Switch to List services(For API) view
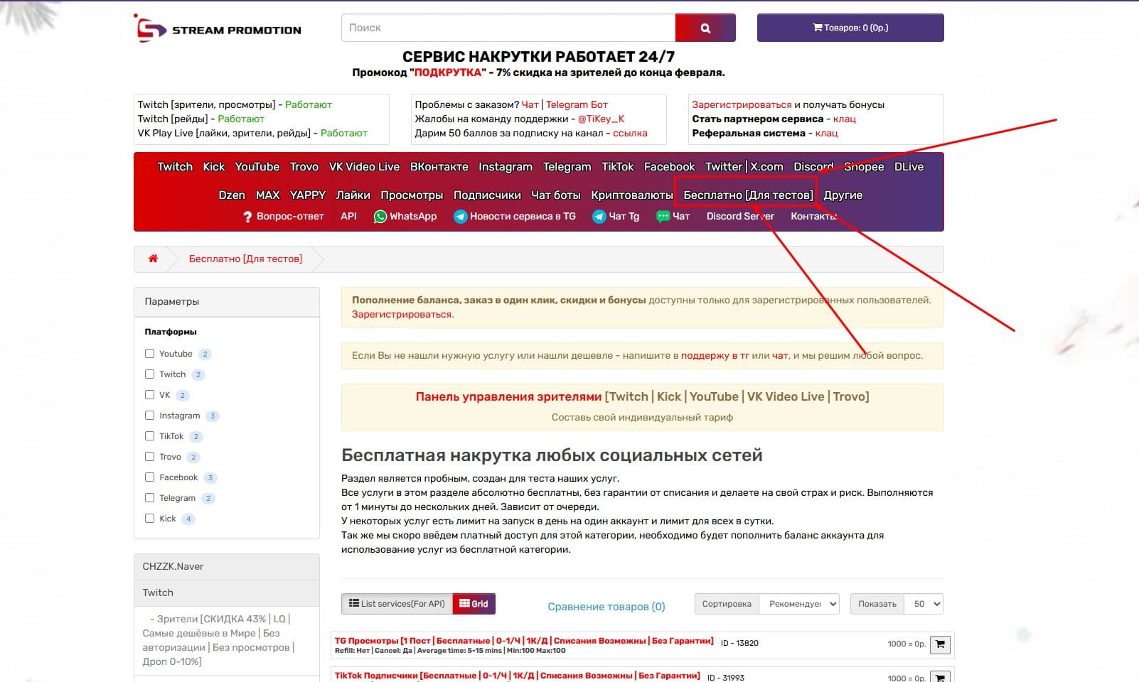 point(397,604)
